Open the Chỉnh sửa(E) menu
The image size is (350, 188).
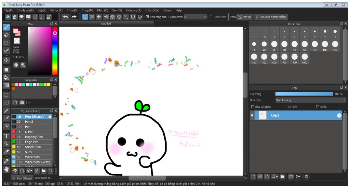click(x=25, y=10)
